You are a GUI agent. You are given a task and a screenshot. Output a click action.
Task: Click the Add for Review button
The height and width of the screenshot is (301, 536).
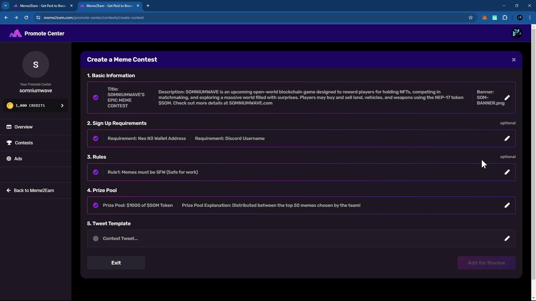[486, 263]
